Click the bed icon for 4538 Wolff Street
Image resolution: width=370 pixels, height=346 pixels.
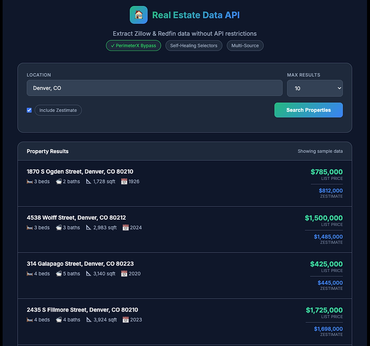click(30, 228)
